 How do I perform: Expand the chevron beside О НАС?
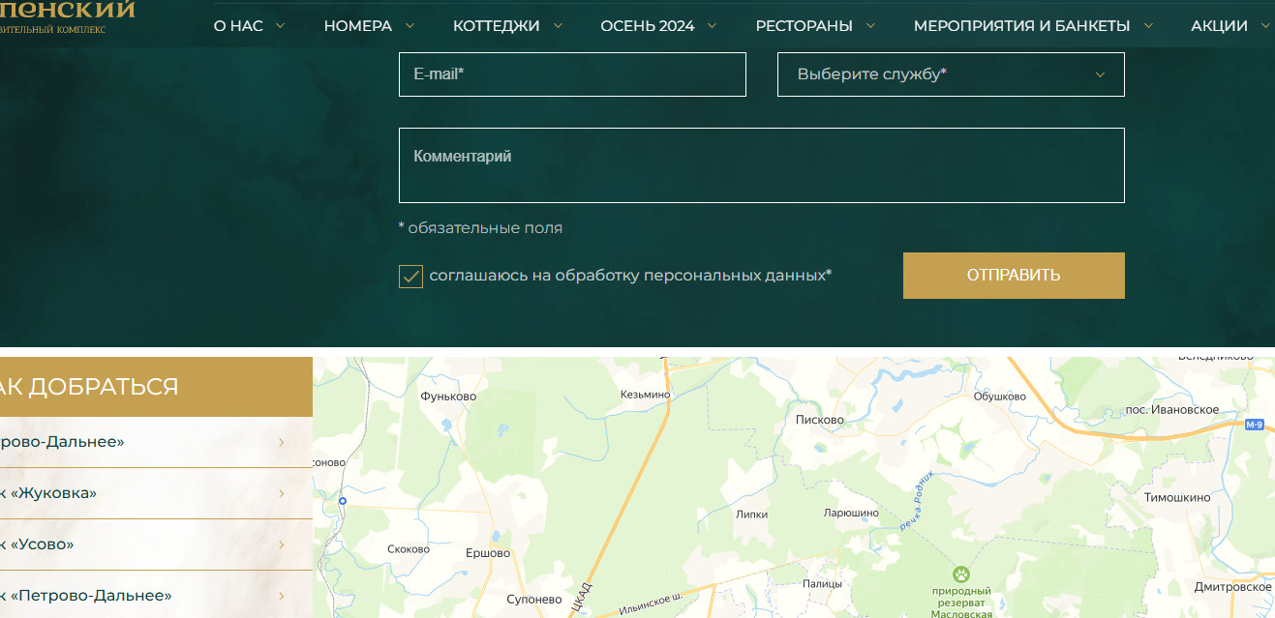(x=281, y=26)
